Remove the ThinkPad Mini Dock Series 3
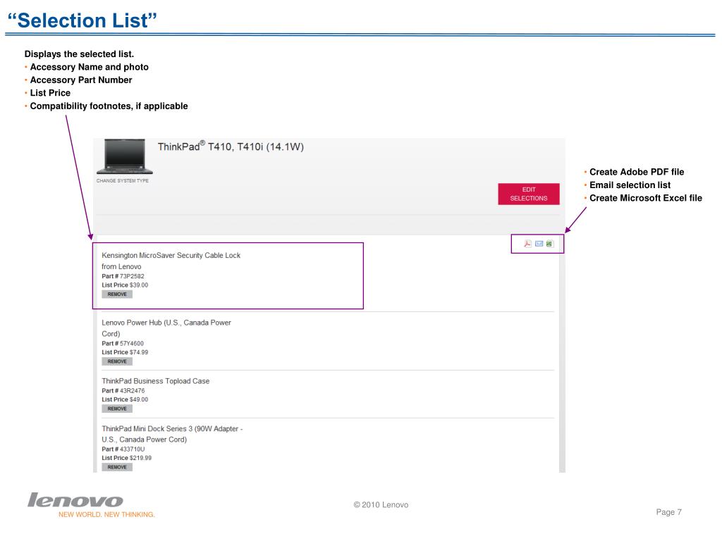This screenshot has height=541, width=722. (x=117, y=468)
